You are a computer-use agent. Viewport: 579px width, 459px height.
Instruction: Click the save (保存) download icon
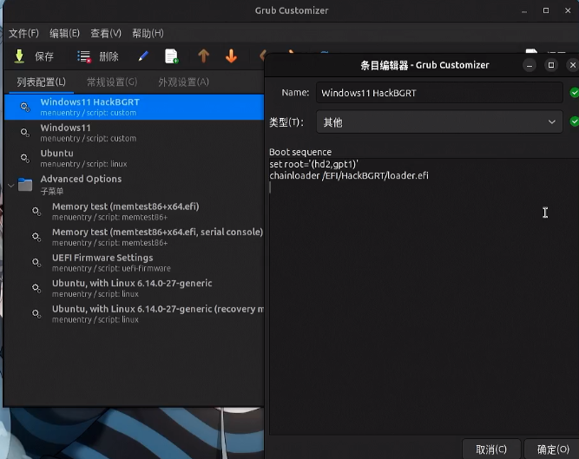(x=19, y=56)
